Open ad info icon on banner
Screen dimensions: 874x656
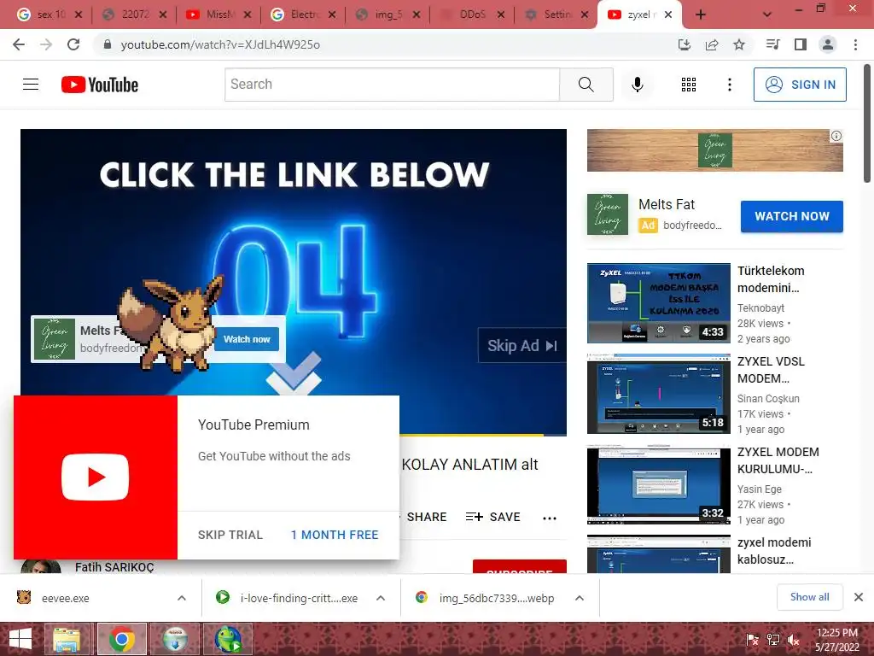click(x=836, y=136)
